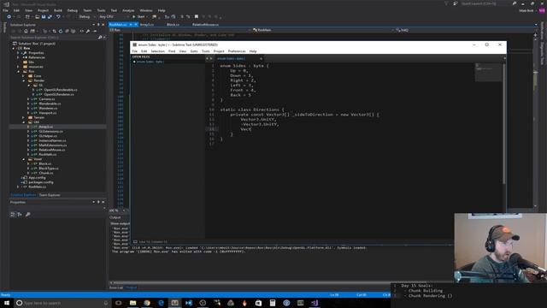
Task: Click Property Pages wrench in Properties panel
Action: coord(28,215)
